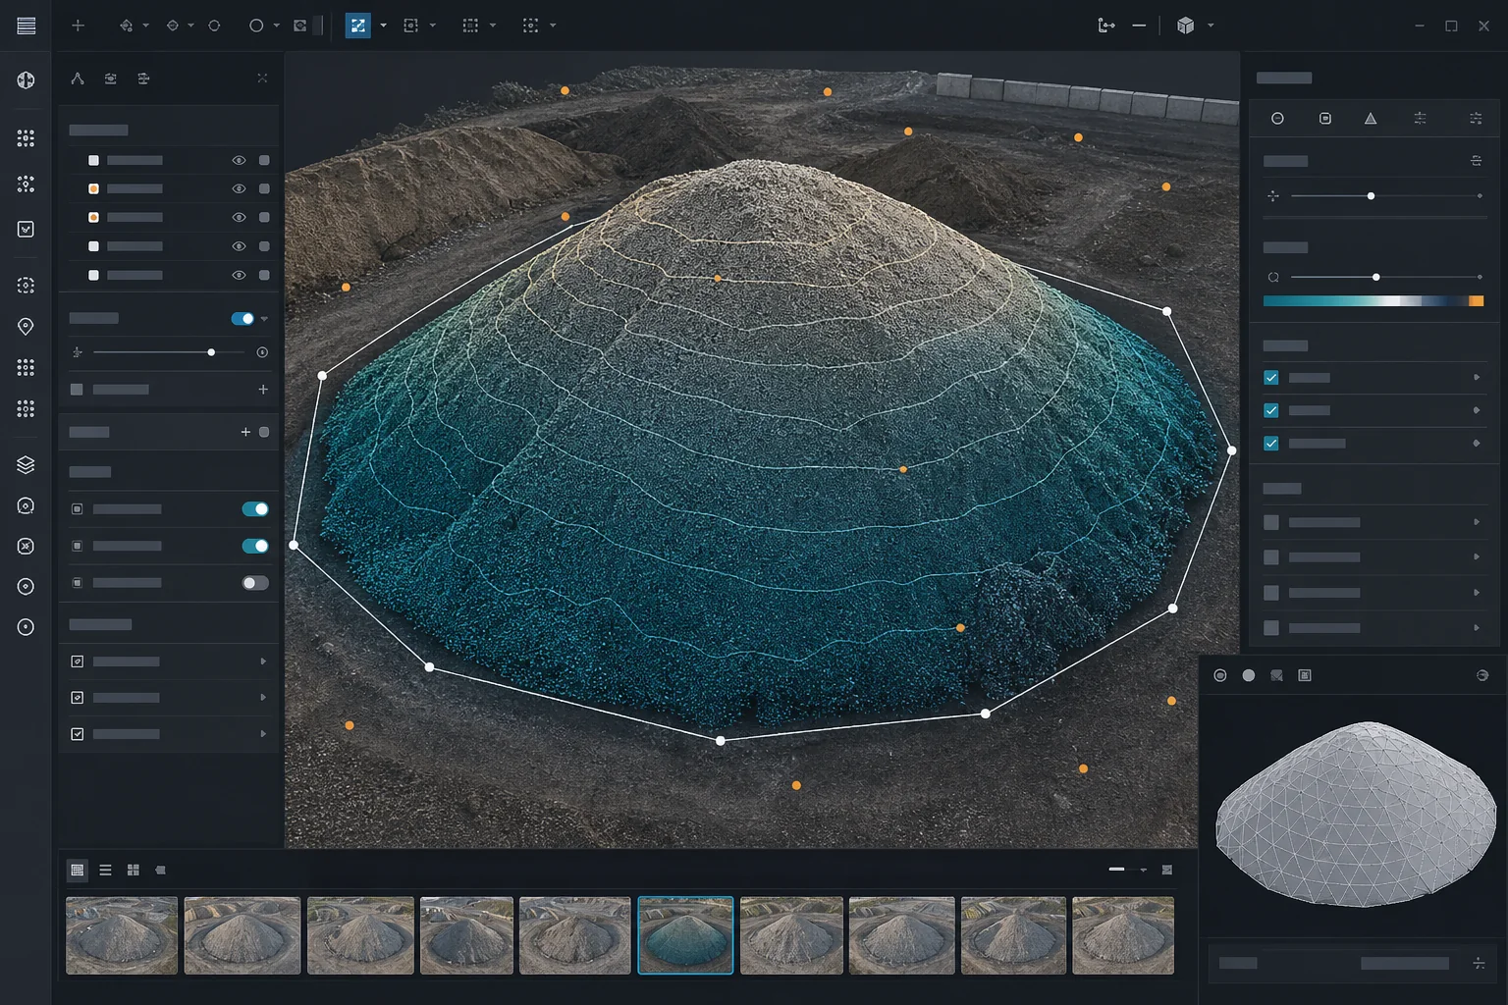Image resolution: width=1508 pixels, height=1005 pixels.
Task: Expand the first checked row arrow in bottom-left list
Action: point(263,661)
